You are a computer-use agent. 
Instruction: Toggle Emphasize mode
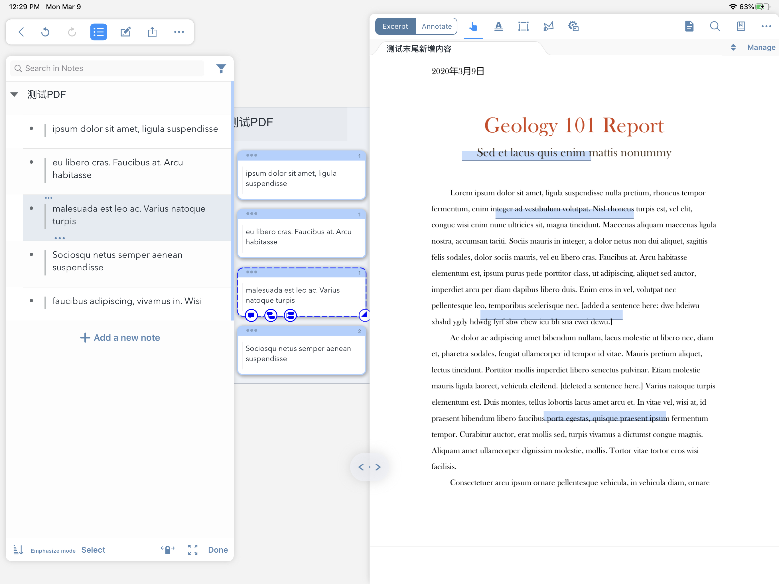tap(53, 551)
